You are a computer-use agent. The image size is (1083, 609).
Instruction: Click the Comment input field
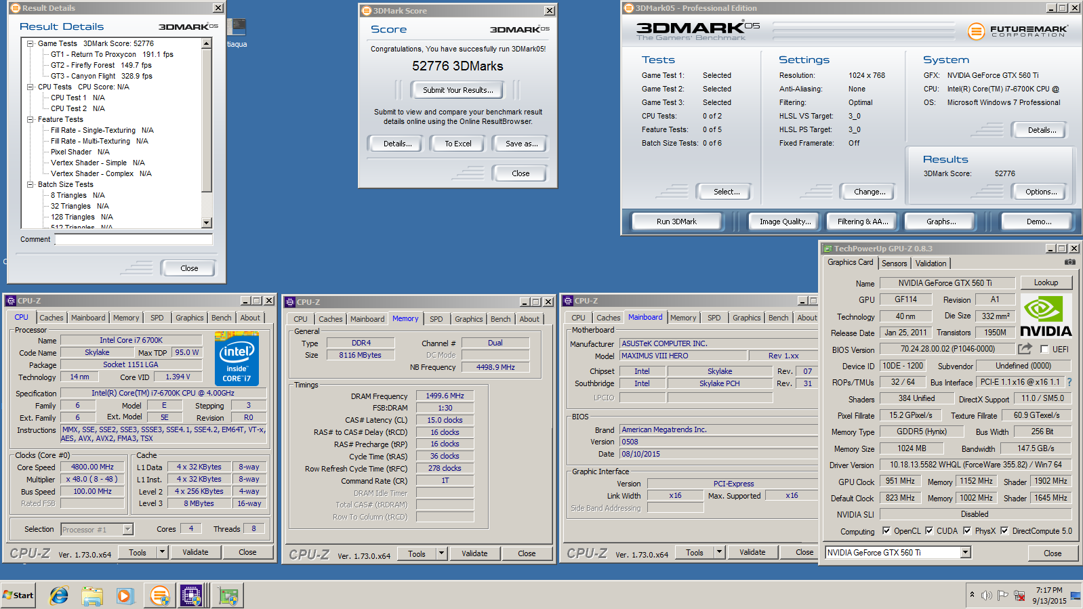click(134, 239)
